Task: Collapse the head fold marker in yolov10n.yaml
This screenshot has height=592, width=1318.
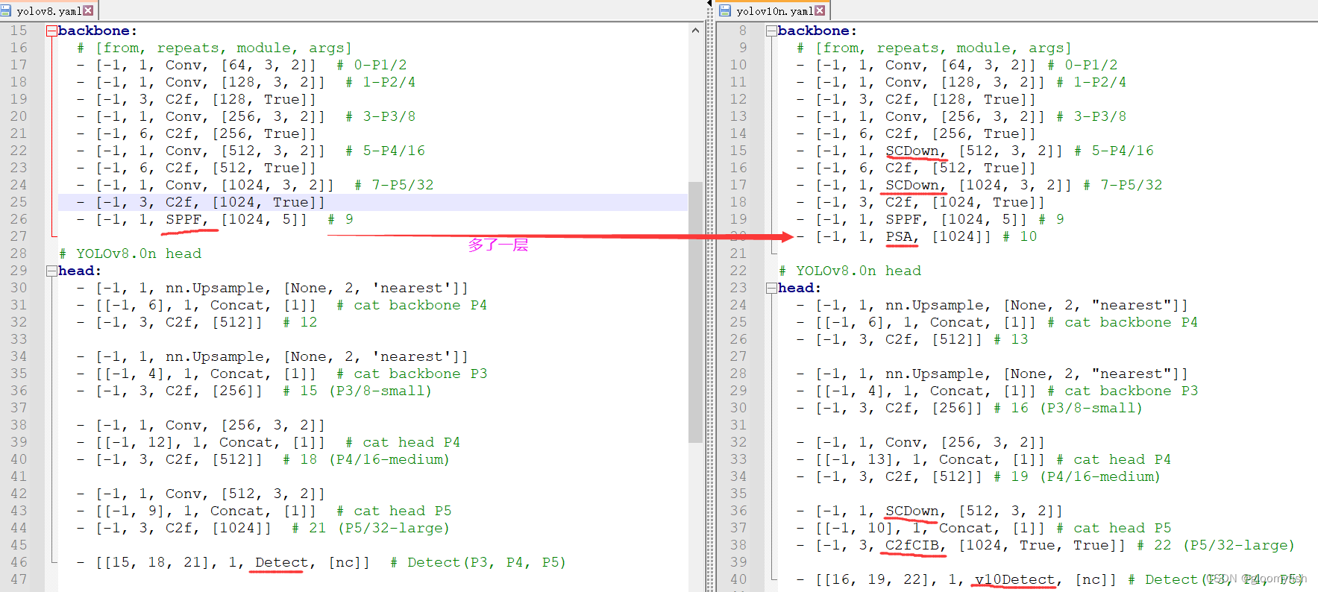Action: point(771,288)
